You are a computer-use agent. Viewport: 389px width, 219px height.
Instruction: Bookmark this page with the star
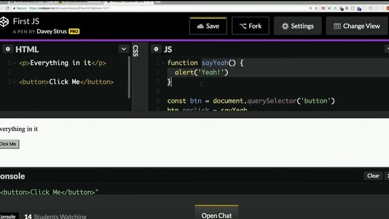coord(316,8)
